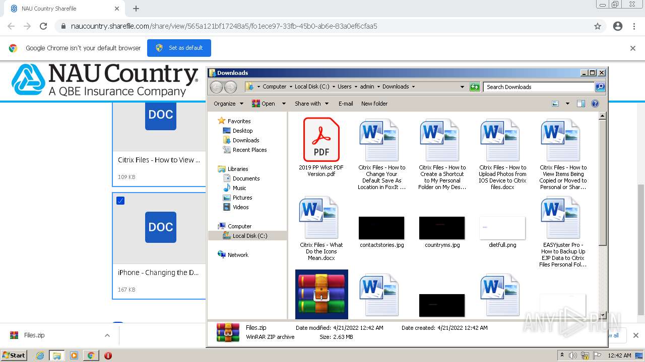Open the Windows Start menu
645x362 pixels.
pyautogui.click(x=14, y=355)
